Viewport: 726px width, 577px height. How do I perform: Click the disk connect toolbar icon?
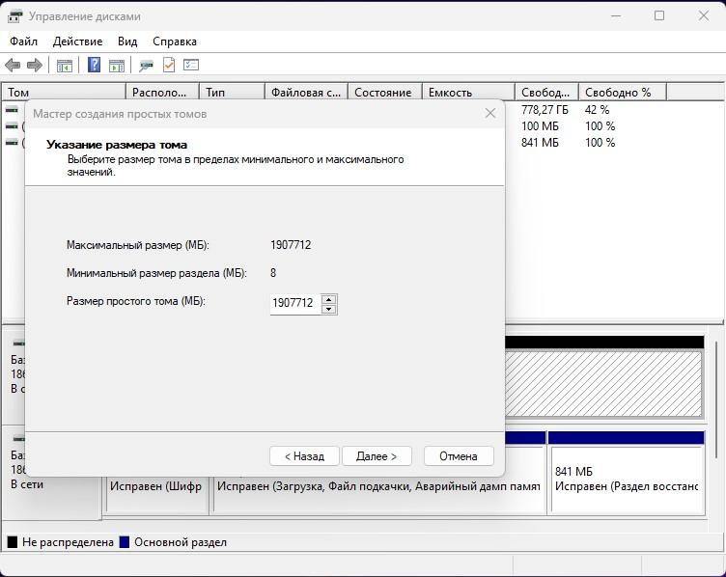(x=146, y=66)
